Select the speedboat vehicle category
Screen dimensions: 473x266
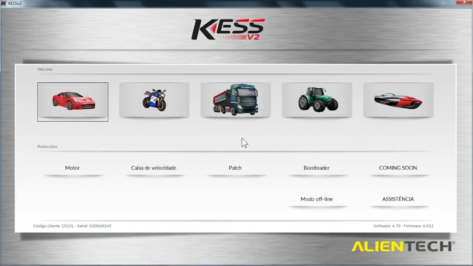pos(398,100)
